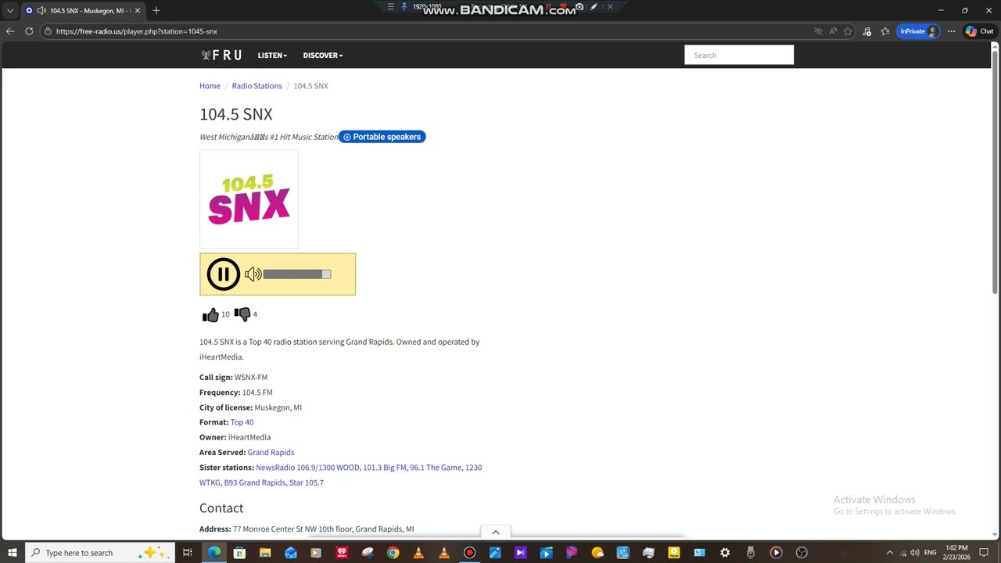Open the Top 40 format link
This screenshot has height=563, width=1001.
[x=242, y=422]
